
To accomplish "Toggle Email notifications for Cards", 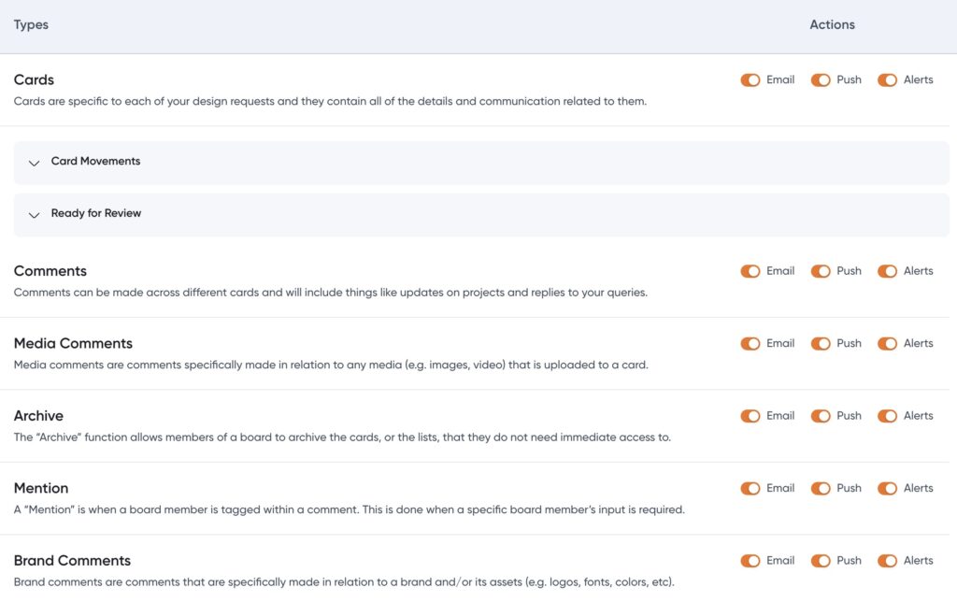I will 750,80.
